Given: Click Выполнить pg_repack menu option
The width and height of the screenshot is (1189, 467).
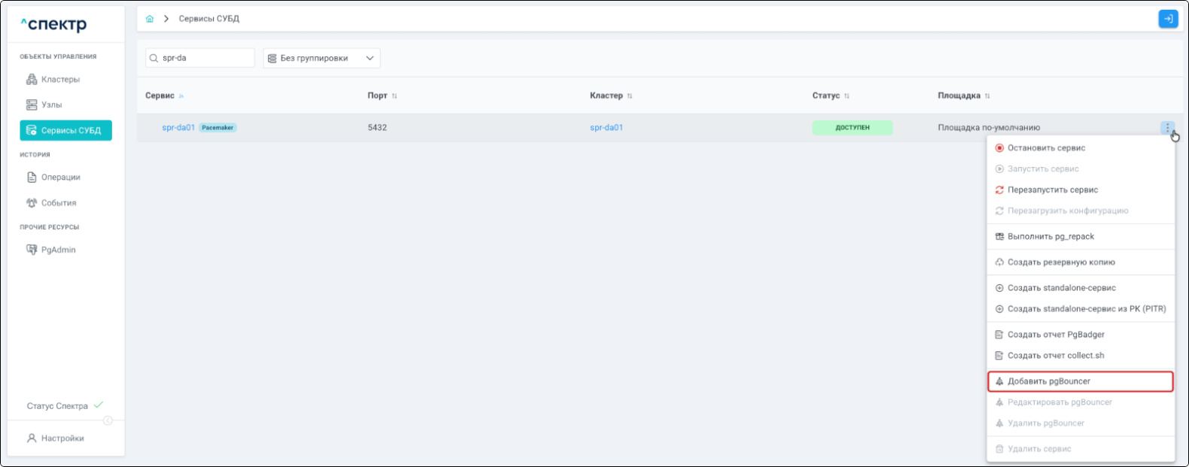Looking at the screenshot, I should pyautogui.click(x=1051, y=237).
